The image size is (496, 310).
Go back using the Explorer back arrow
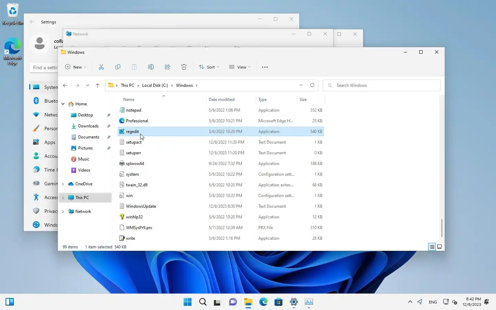tap(65, 85)
